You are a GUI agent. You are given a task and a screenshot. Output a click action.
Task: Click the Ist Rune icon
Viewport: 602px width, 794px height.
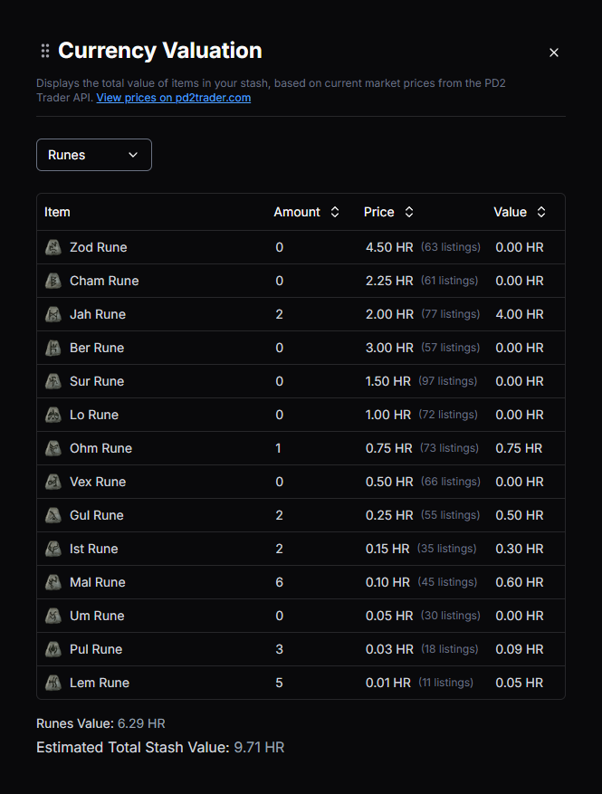click(x=53, y=549)
